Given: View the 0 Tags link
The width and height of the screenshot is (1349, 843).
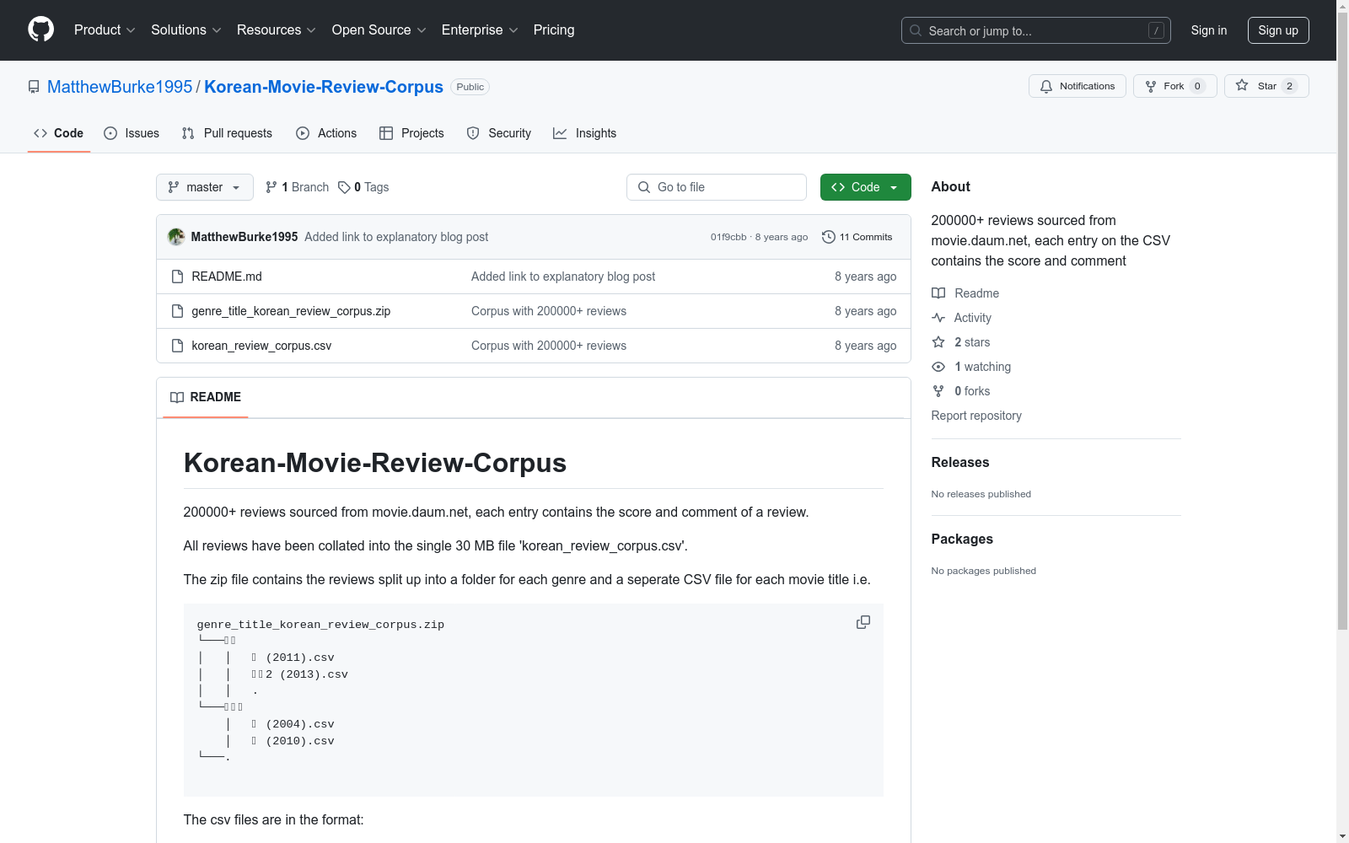Looking at the screenshot, I should click(x=363, y=187).
